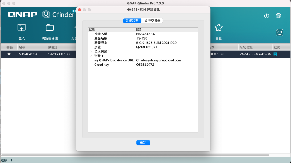The image size is (291, 163).
Task: Click the 書籤 column header
Action: pyautogui.click(x=10, y=47)
